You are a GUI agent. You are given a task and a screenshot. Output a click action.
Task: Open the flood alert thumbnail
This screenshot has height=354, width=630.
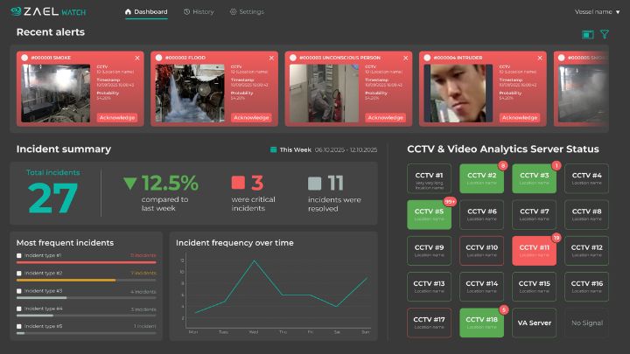tap(190, 94)
